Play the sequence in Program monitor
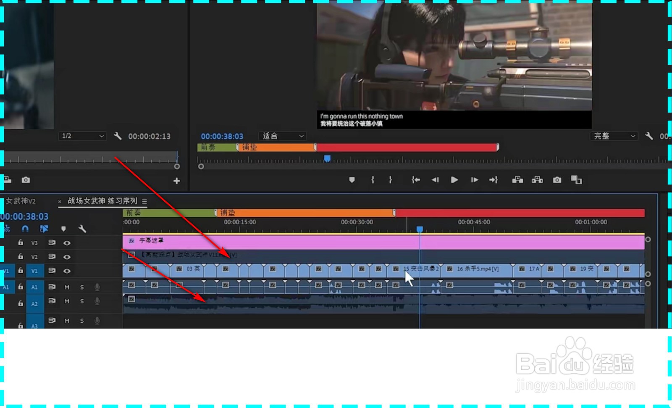Screen dimensions: 672x408 point(454,180)
